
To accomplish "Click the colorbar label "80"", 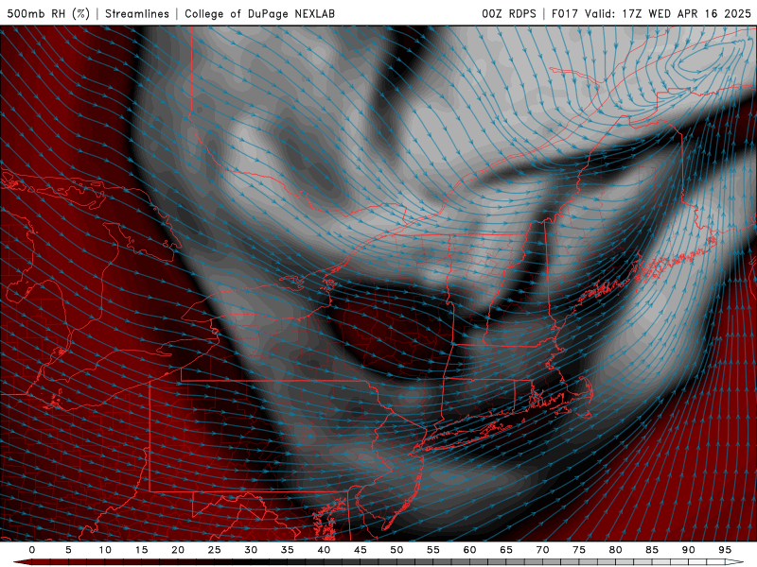I will point(615,550).
